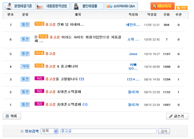The height and width of the screenshot is (139, 194).
Task: Click the arrow icon beside 정보검색
Action: 22,131
